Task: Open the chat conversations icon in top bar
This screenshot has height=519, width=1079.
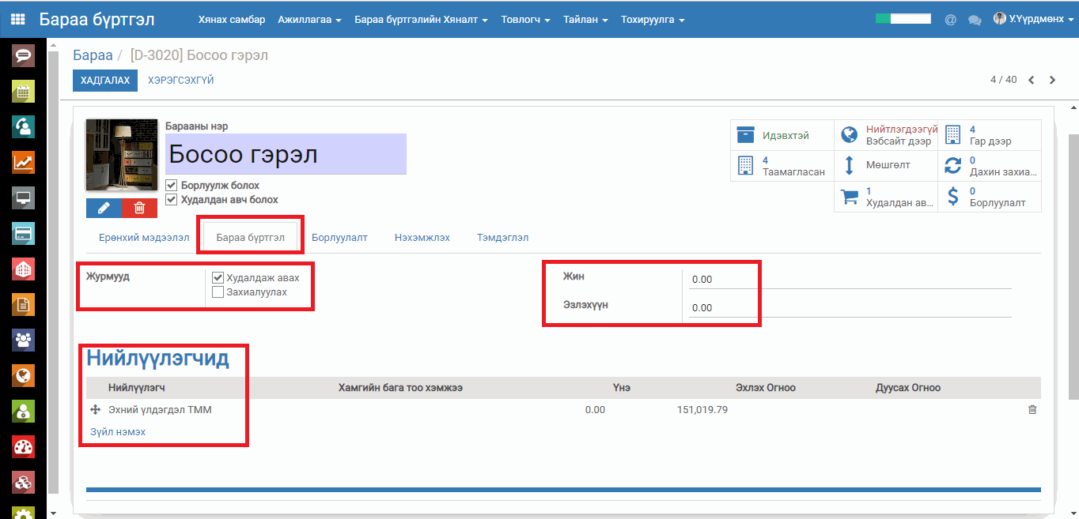Action: coord(975,20)
